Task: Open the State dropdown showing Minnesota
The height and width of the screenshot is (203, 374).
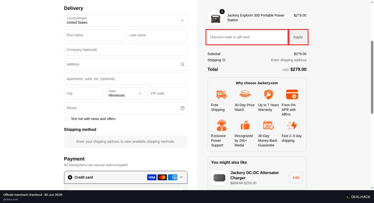Action: coord(125,93)
